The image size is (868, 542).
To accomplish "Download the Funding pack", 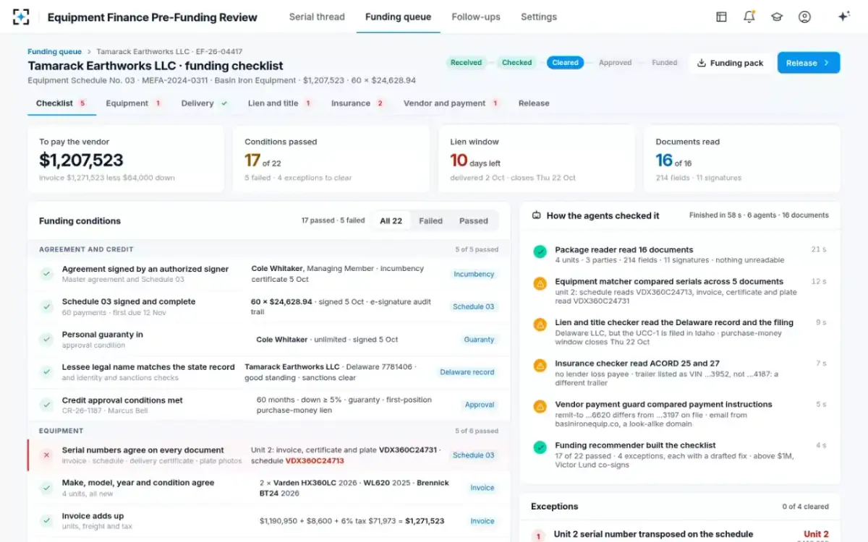I will coord(731,63).
